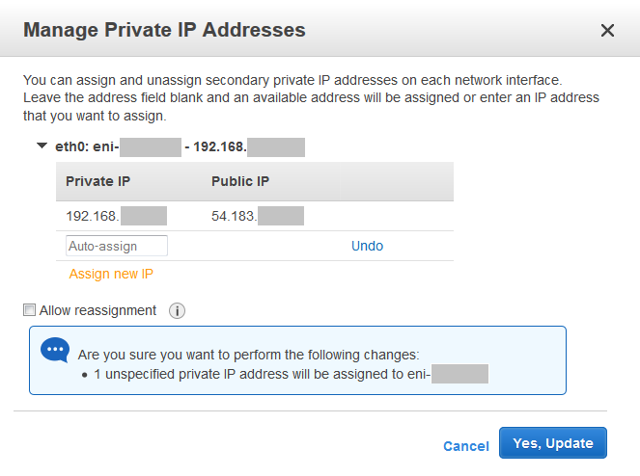This screenshot has width=640, height=476.
Task: Collapse the eth0 network interface section
Action: click(x=42, y=145)
